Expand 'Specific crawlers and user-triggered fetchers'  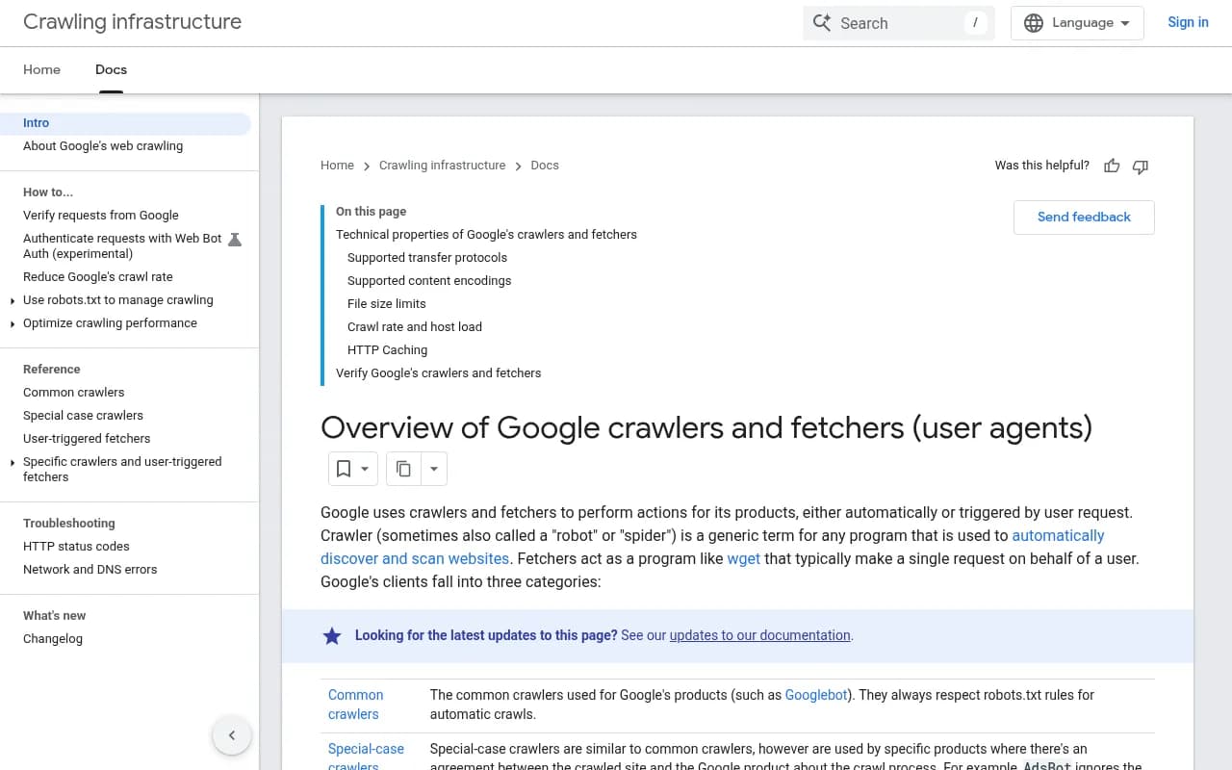click(13, 462)
